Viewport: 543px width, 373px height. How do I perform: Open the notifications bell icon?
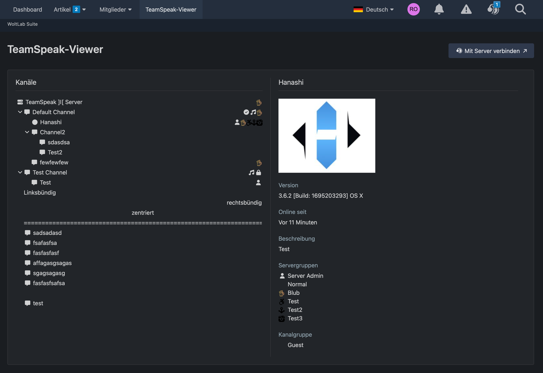coord(439,9)
